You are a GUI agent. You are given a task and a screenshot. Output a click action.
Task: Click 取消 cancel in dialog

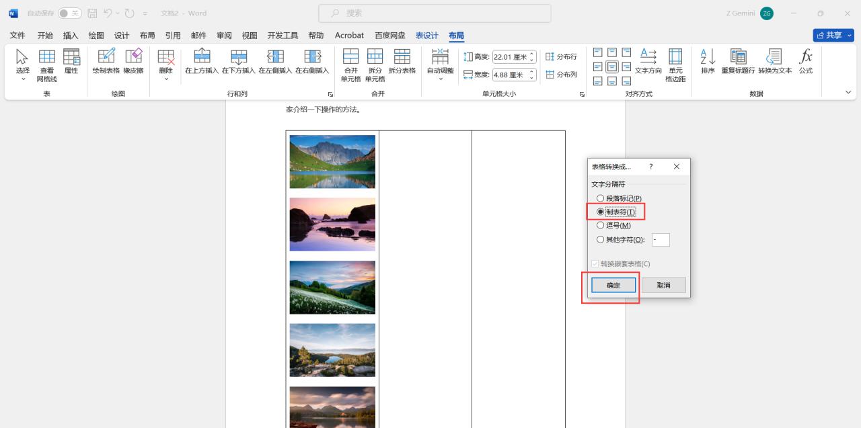[x=664, y=286]
